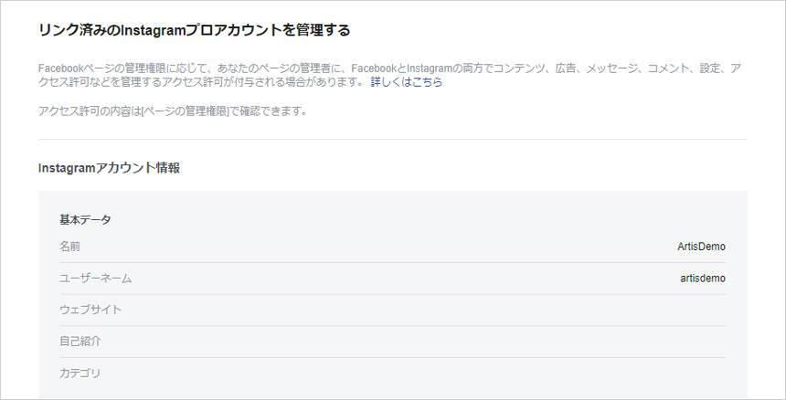Image resolution: width=786 pixels, height=400 pixels.
Task: Click the アクセス許可の内容は text line
Action: coord(173,111)
